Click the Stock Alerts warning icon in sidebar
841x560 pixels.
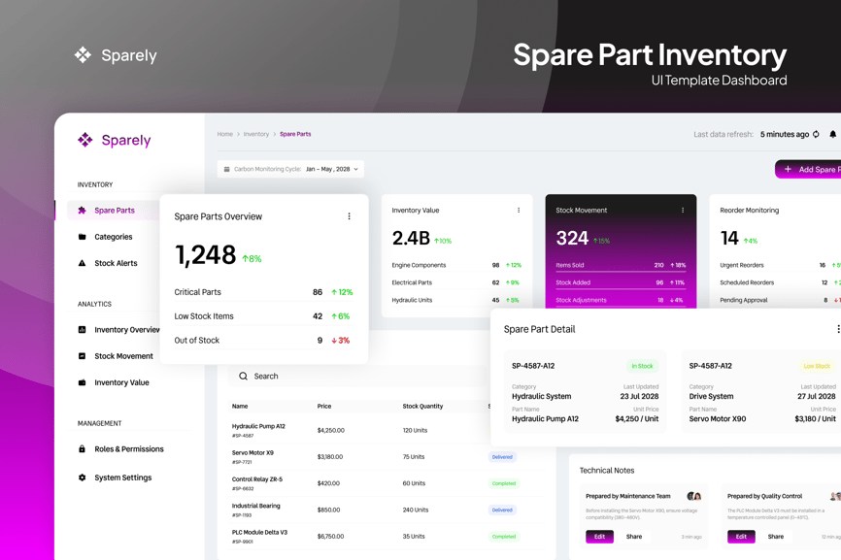[x=82, y=263]
